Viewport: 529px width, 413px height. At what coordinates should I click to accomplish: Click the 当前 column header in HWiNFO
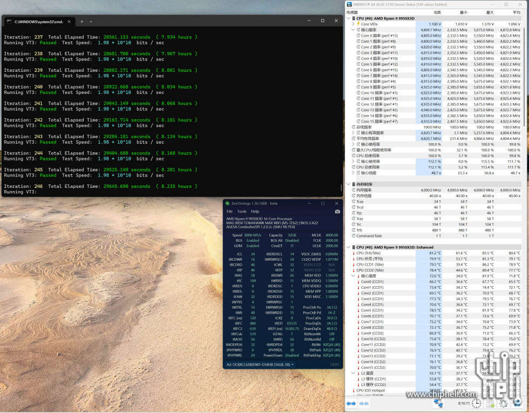437,12
